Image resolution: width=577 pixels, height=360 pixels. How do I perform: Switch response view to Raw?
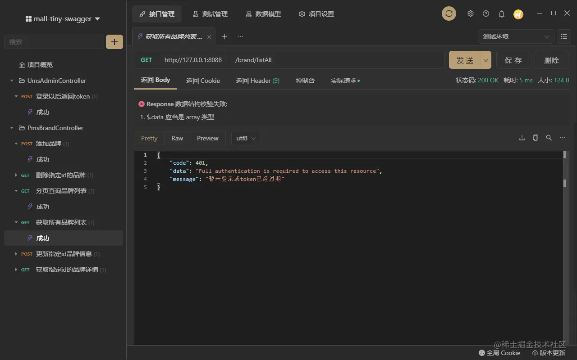coord(177,138)
